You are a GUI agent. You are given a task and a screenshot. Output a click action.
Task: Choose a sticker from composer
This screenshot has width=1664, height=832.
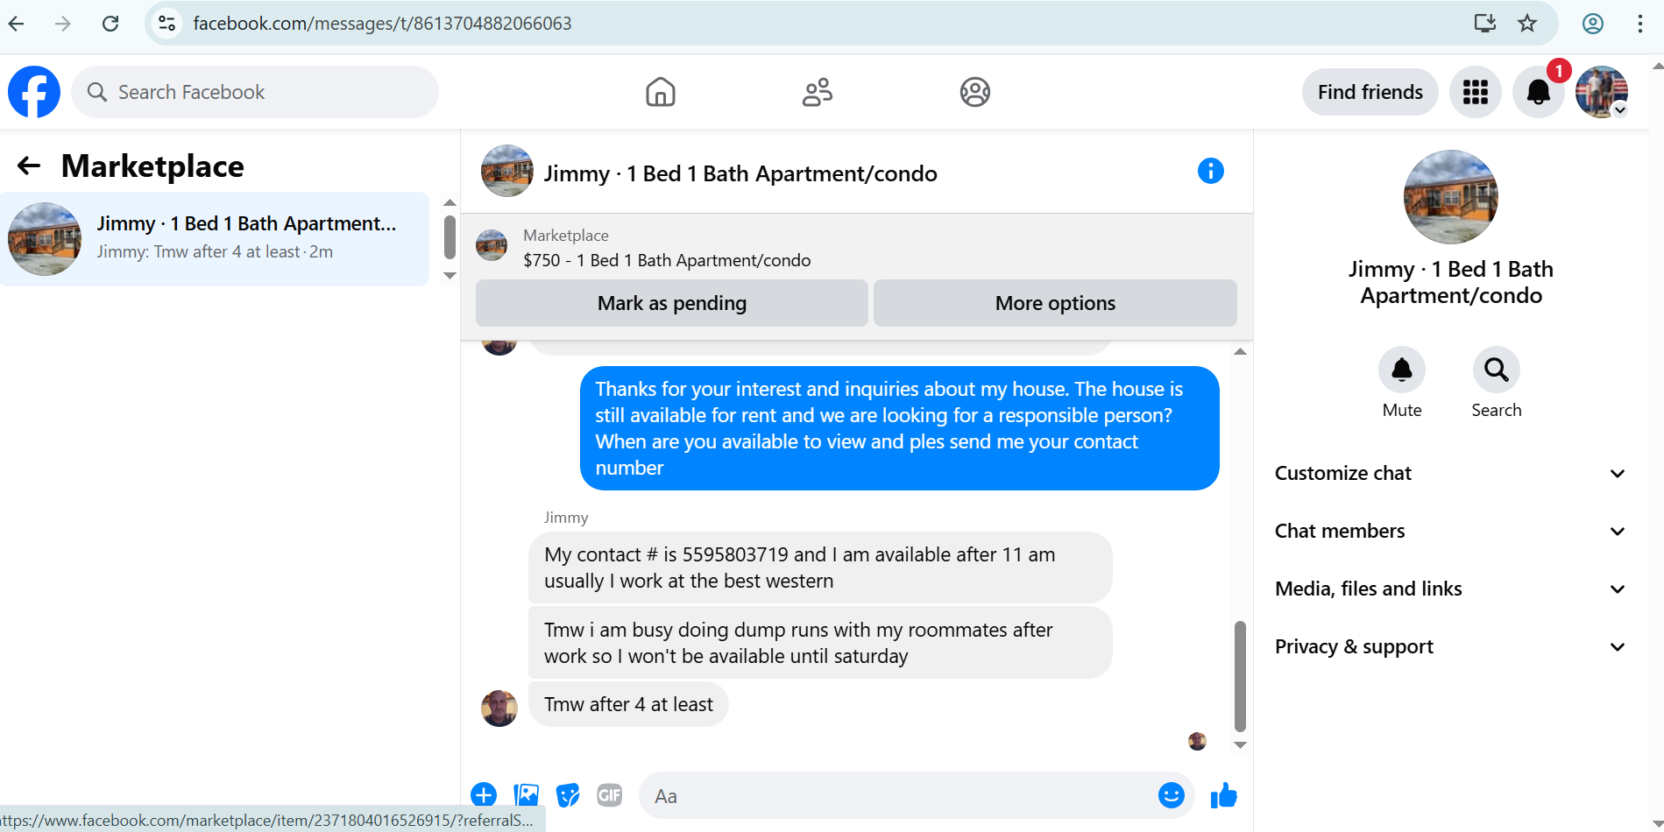(569, 795)
